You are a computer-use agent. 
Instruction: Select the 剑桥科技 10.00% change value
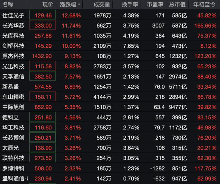71,46
